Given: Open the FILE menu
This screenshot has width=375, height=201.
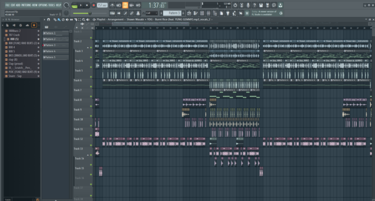Looking at the screenshot, I should (7, 5).
